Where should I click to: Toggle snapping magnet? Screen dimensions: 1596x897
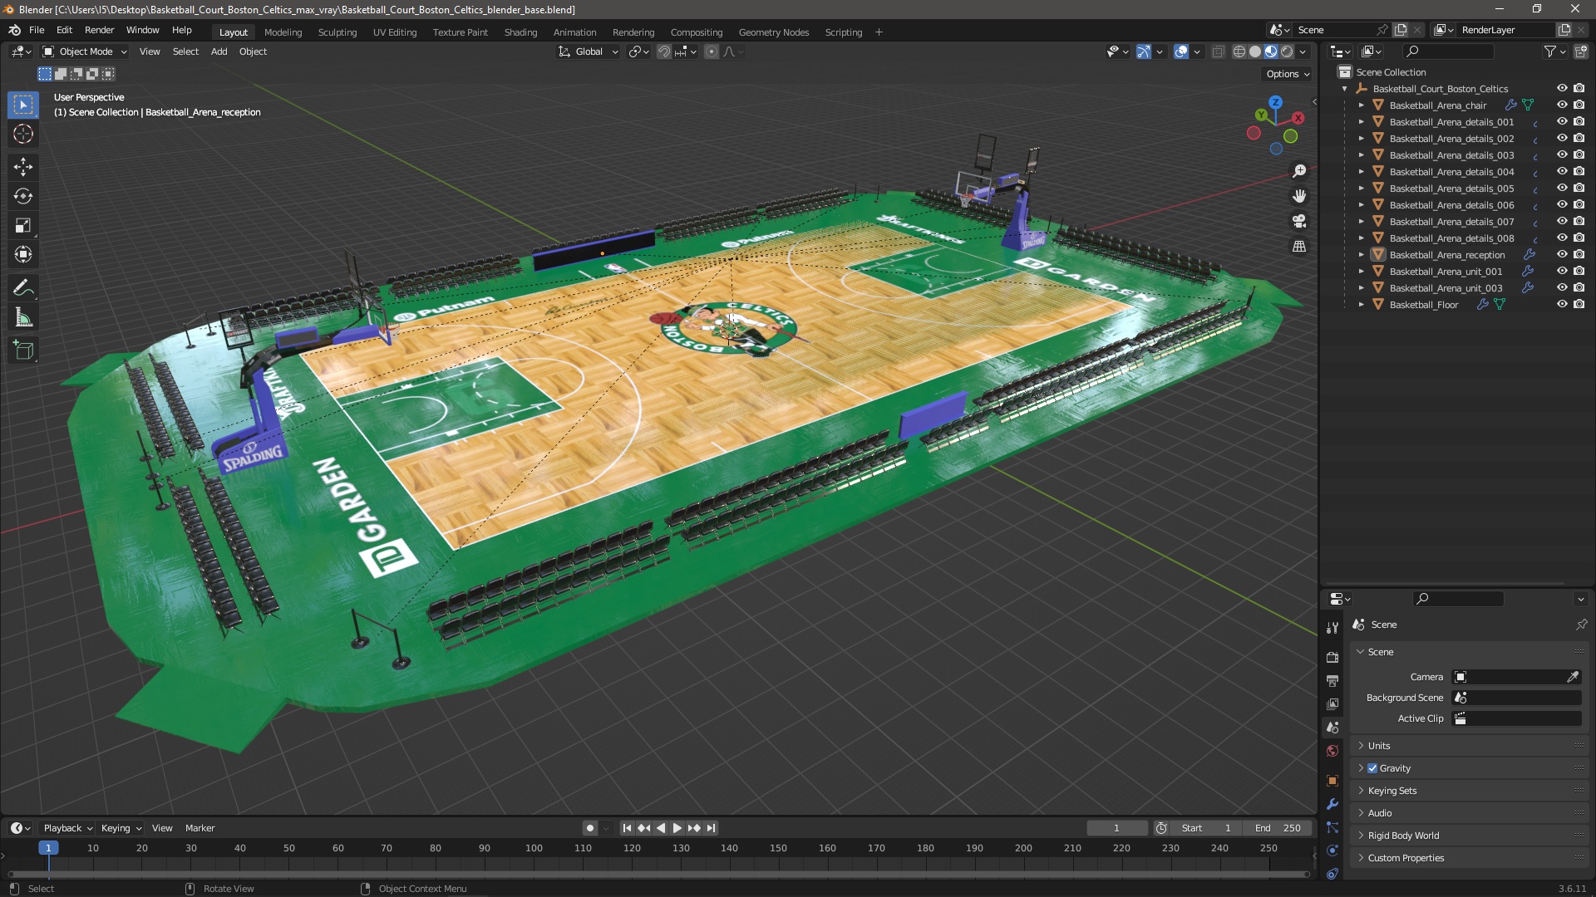[x=664, y=51]
